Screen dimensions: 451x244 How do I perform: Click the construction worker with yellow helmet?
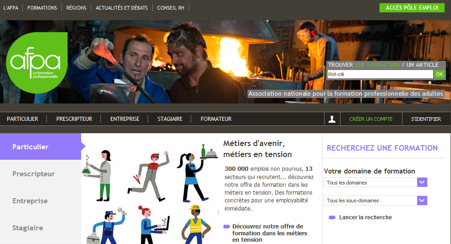[196, 224]
